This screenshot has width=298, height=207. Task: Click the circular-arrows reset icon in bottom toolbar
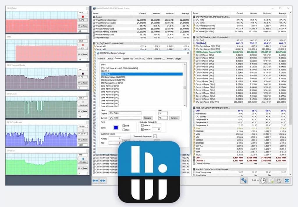[x=278, y=181]
